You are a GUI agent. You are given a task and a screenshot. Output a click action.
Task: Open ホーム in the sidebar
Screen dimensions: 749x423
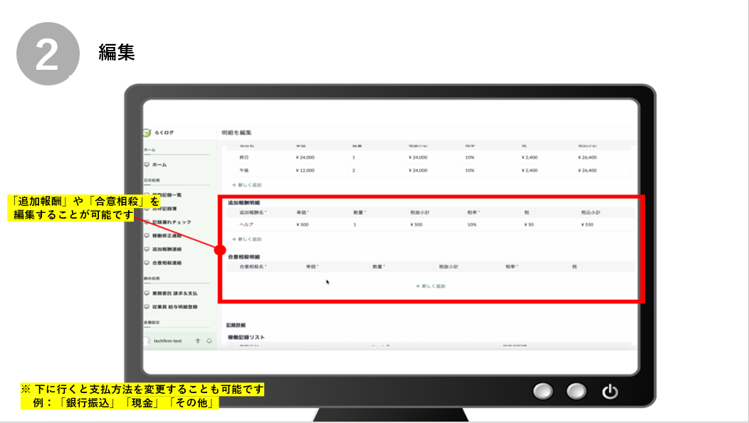pos(159,164)
